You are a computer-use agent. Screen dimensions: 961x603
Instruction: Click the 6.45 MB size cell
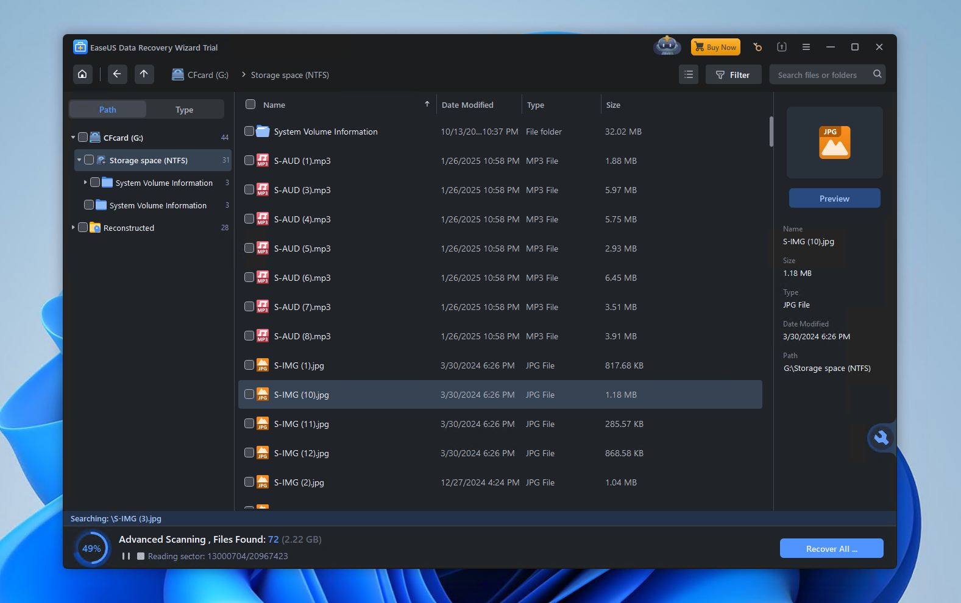click(x=620, y=278)
